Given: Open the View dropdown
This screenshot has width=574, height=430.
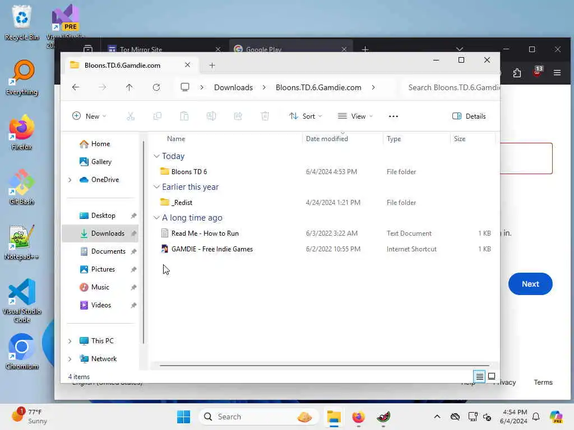Looking at the screenshot, I should tap(355, 116).
